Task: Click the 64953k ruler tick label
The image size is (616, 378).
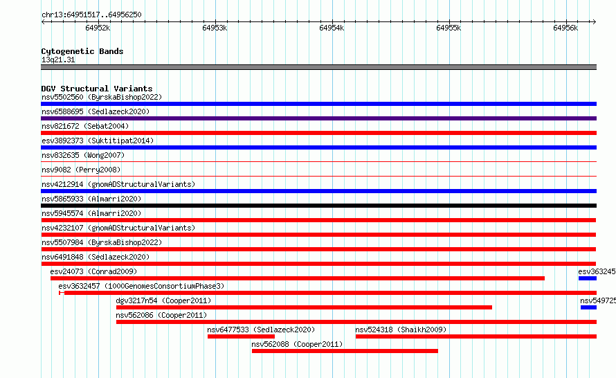Action: coord(215,28)
